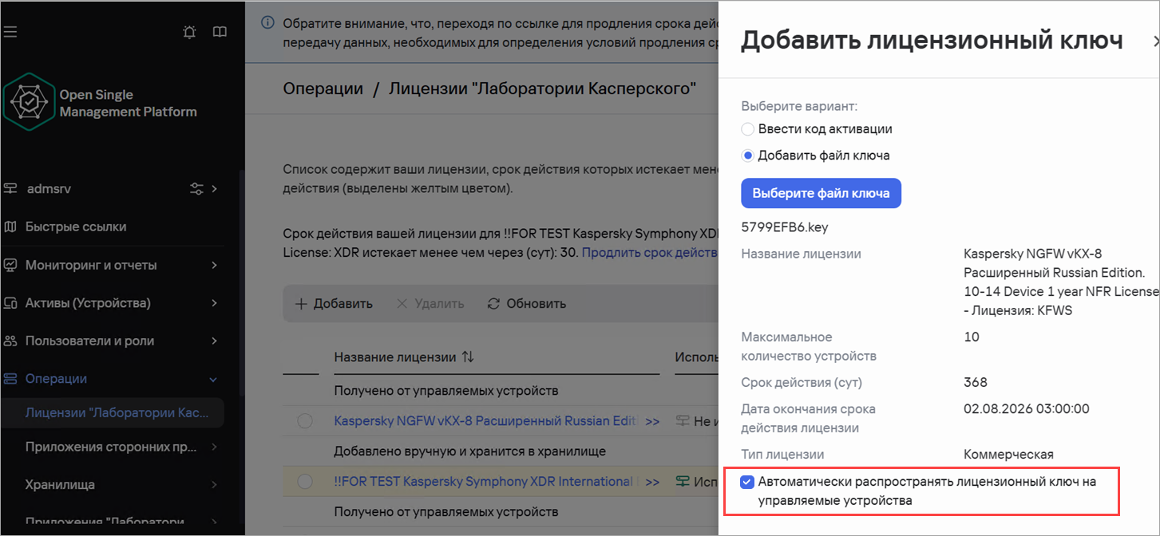Click the Операции section icon
The width and height of the screenshot is (1160, 536).
10,379
